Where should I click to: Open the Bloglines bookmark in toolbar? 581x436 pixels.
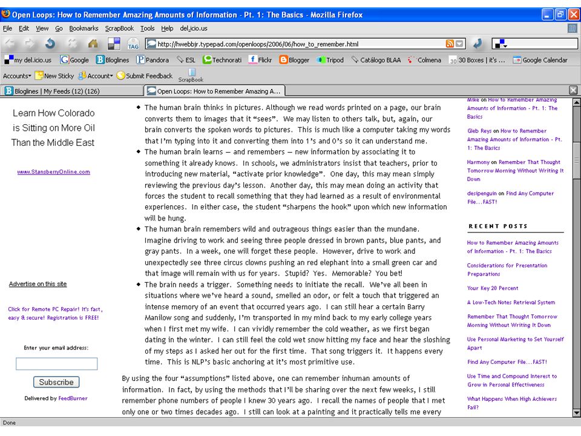(x=113, y=60)
